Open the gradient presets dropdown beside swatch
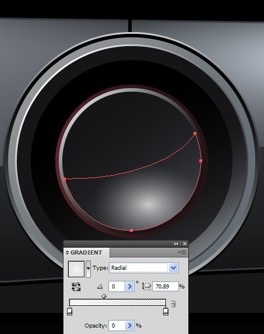The height and width of the screenshot is (334, 264). coord(88,269)
